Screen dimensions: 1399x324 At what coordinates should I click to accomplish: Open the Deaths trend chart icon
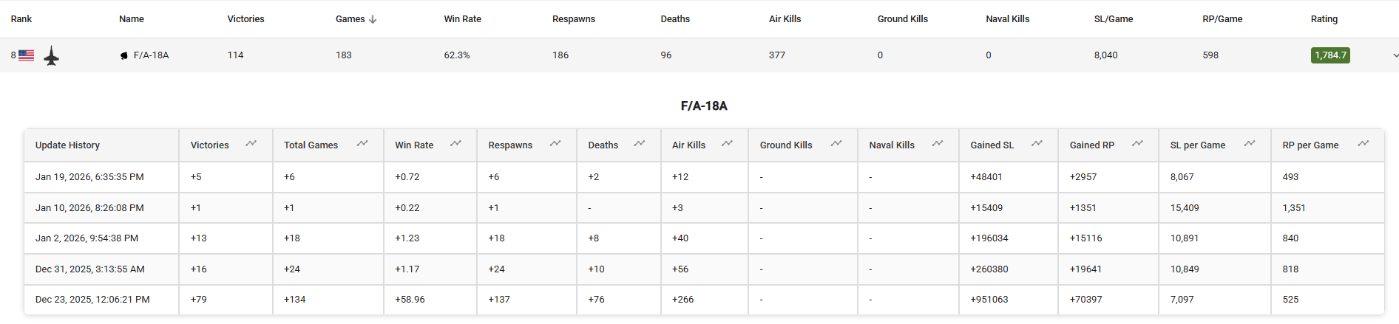(640, 144)
